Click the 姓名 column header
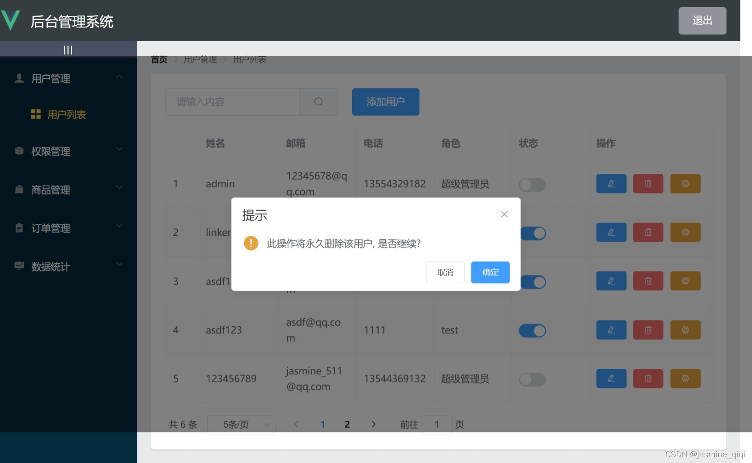Screen dimensions: 752x463 (215, 143)
